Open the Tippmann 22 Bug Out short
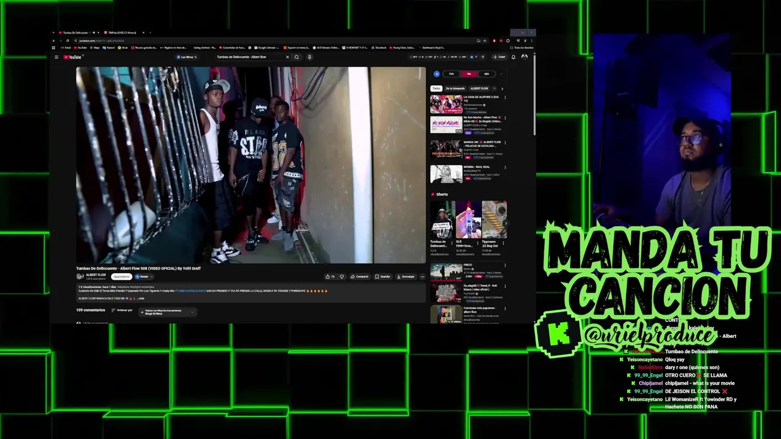This screenshot has width=781, height=439. coord(494,220)
